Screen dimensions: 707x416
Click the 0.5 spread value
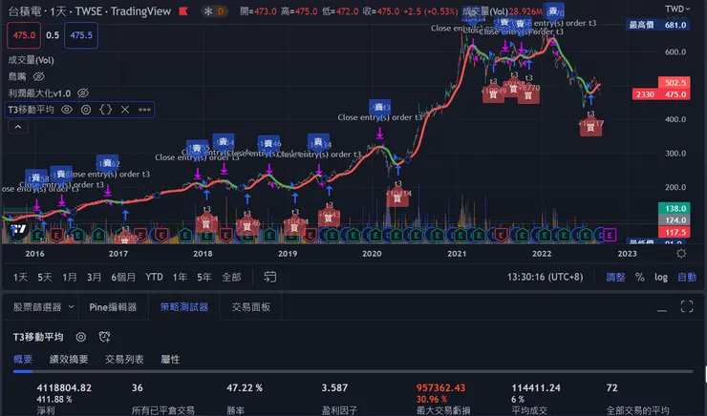click(x=53, y=35)
